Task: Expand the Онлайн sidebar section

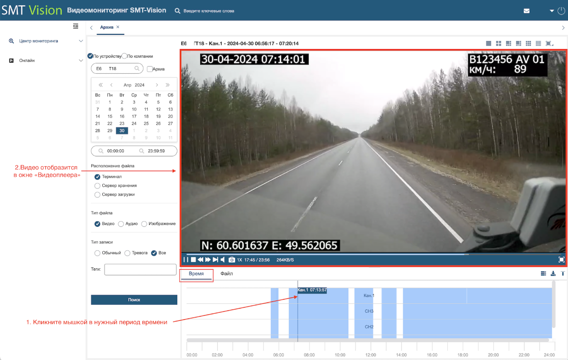Action: [x=46, y=60]
